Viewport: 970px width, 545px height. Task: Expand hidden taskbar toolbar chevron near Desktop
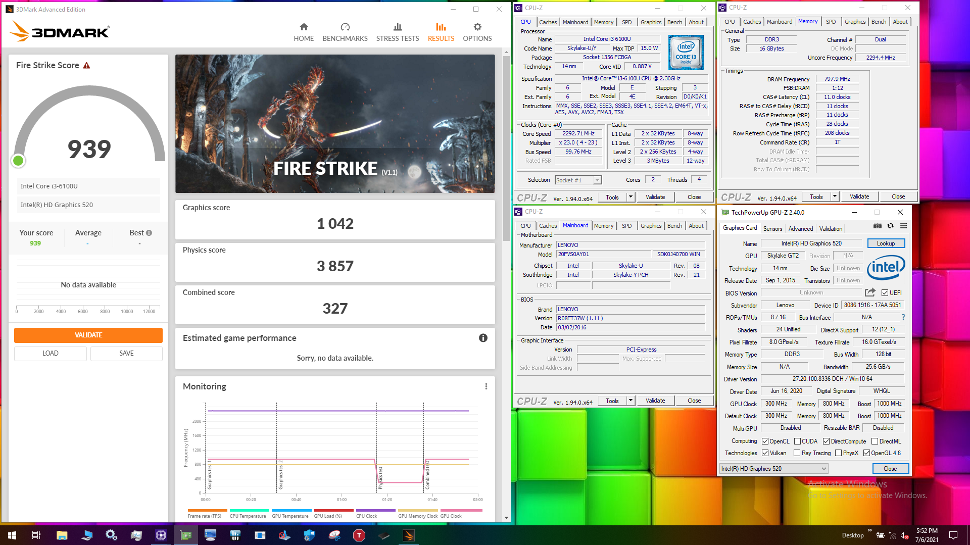point(869,530)
